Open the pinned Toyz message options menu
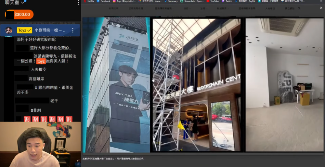Screen dimensions: 325x167 pyautogui.click(x=73, y=30)
